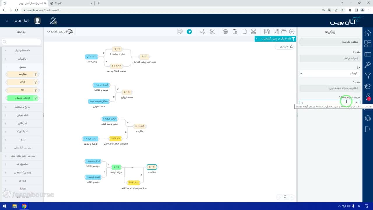Screen dimensions: 373x210
Task: Click the blocks search input field
Action: point(22,42)
